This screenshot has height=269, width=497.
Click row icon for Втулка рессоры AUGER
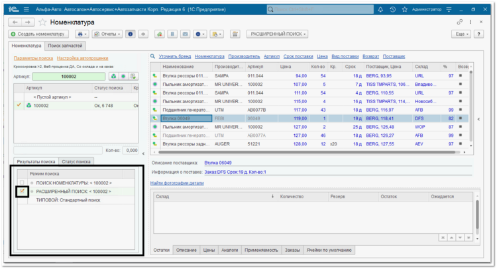155,144
